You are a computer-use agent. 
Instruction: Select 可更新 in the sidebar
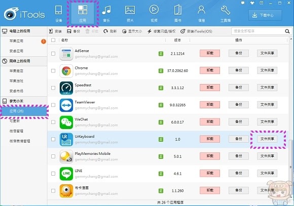[15, 121]
